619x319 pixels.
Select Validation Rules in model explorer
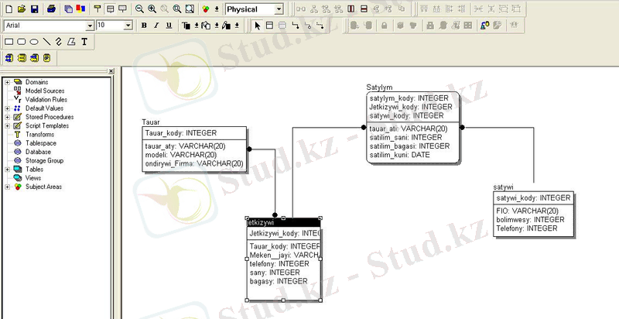coord(45,99)
